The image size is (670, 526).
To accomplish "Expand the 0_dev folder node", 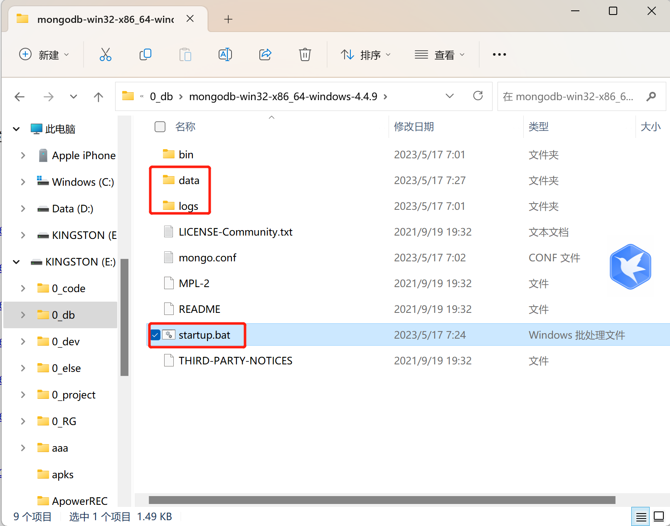I will point(23,342).
